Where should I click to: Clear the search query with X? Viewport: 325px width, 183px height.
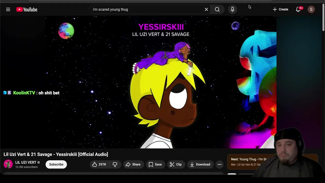pyautogui.click(x=206, y=9)
